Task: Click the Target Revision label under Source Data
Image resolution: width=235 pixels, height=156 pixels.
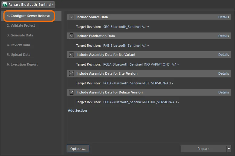Action: tap(88, 27)
